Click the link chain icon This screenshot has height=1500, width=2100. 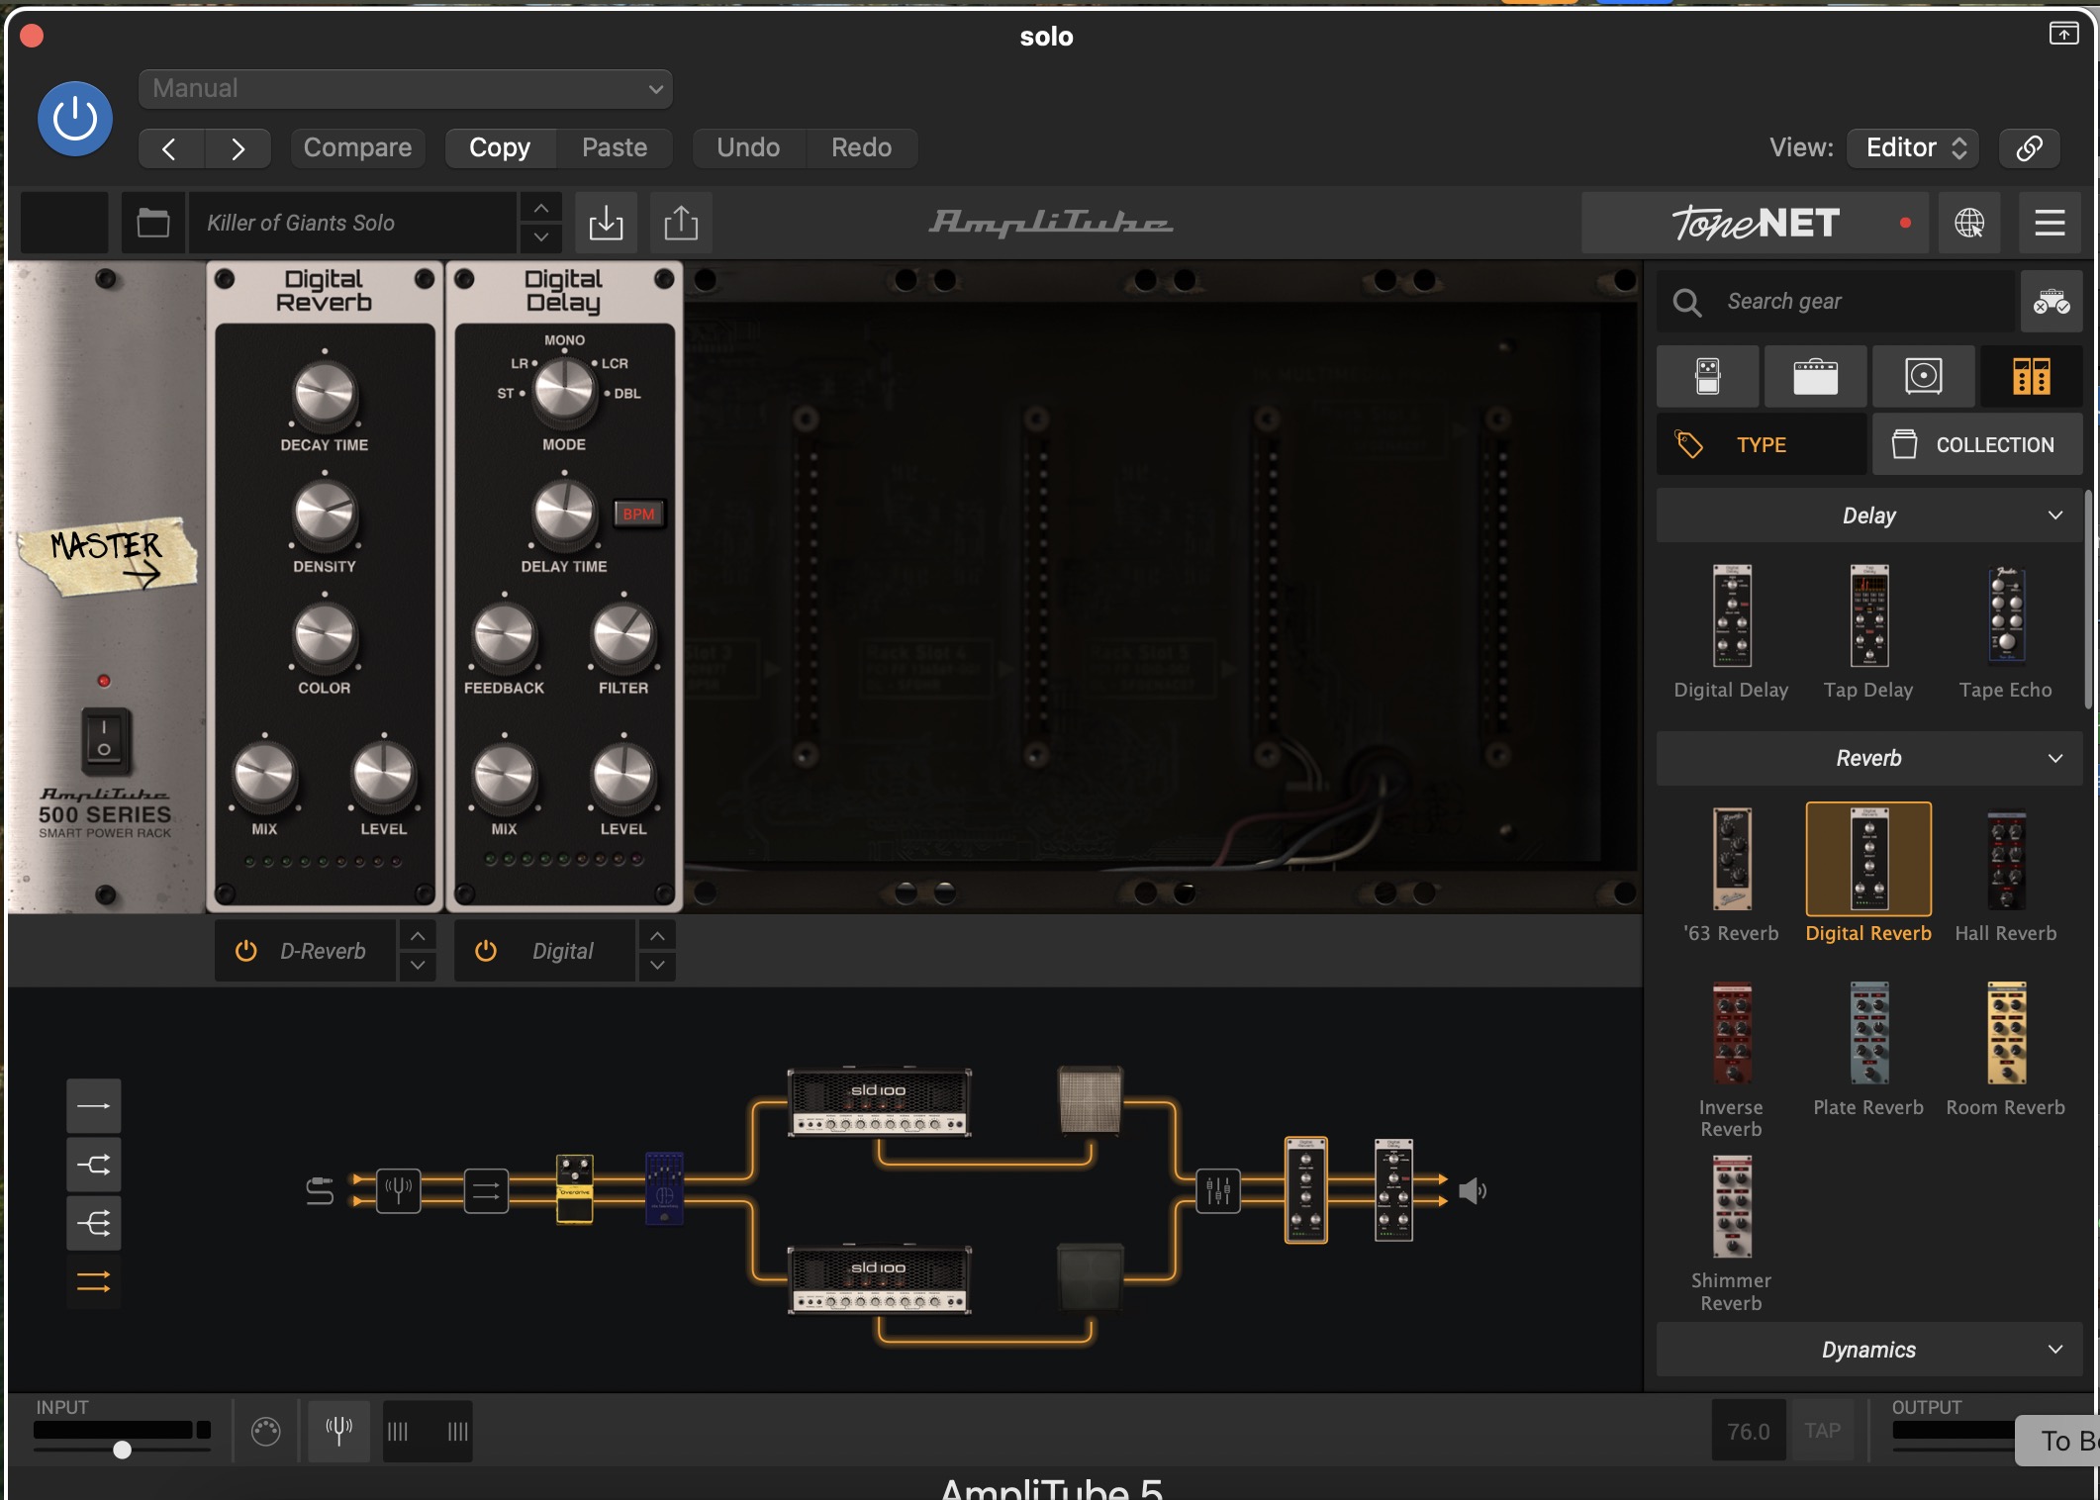pyautogui.click(x=2029, y=147)
